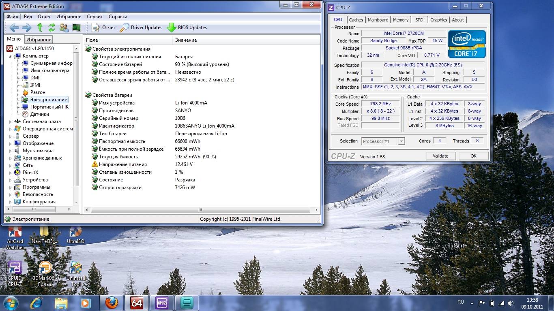Click the green Refresh icon in toolbar

point(52,28)
